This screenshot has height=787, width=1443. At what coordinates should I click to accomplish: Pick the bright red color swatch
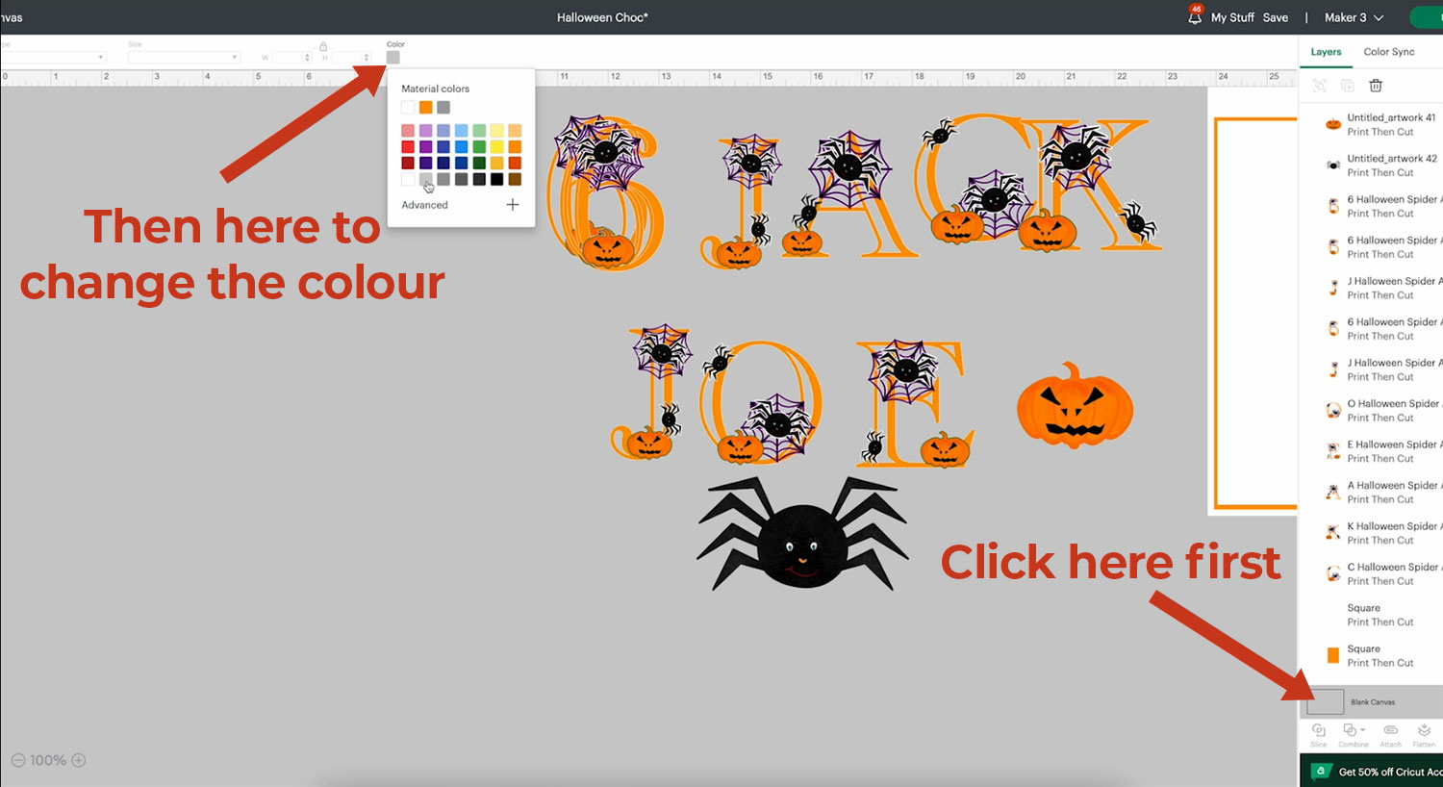pyautogui.click(x=408, y=147)
